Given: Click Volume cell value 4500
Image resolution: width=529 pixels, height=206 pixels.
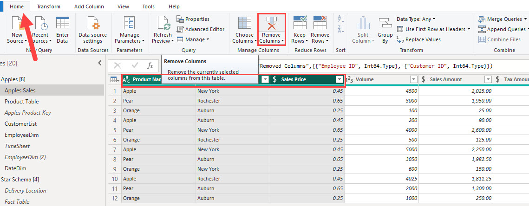Looking at the screenshot, I should coord(382,91).
